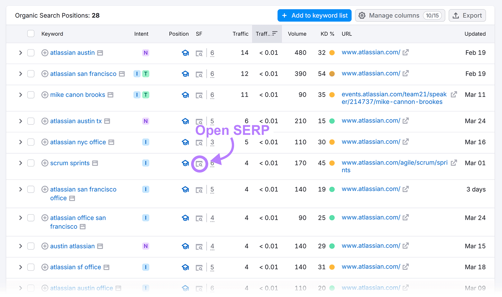Click the Add to keyword list button
The height and width of the screenshot is (297, 502).
314,15
